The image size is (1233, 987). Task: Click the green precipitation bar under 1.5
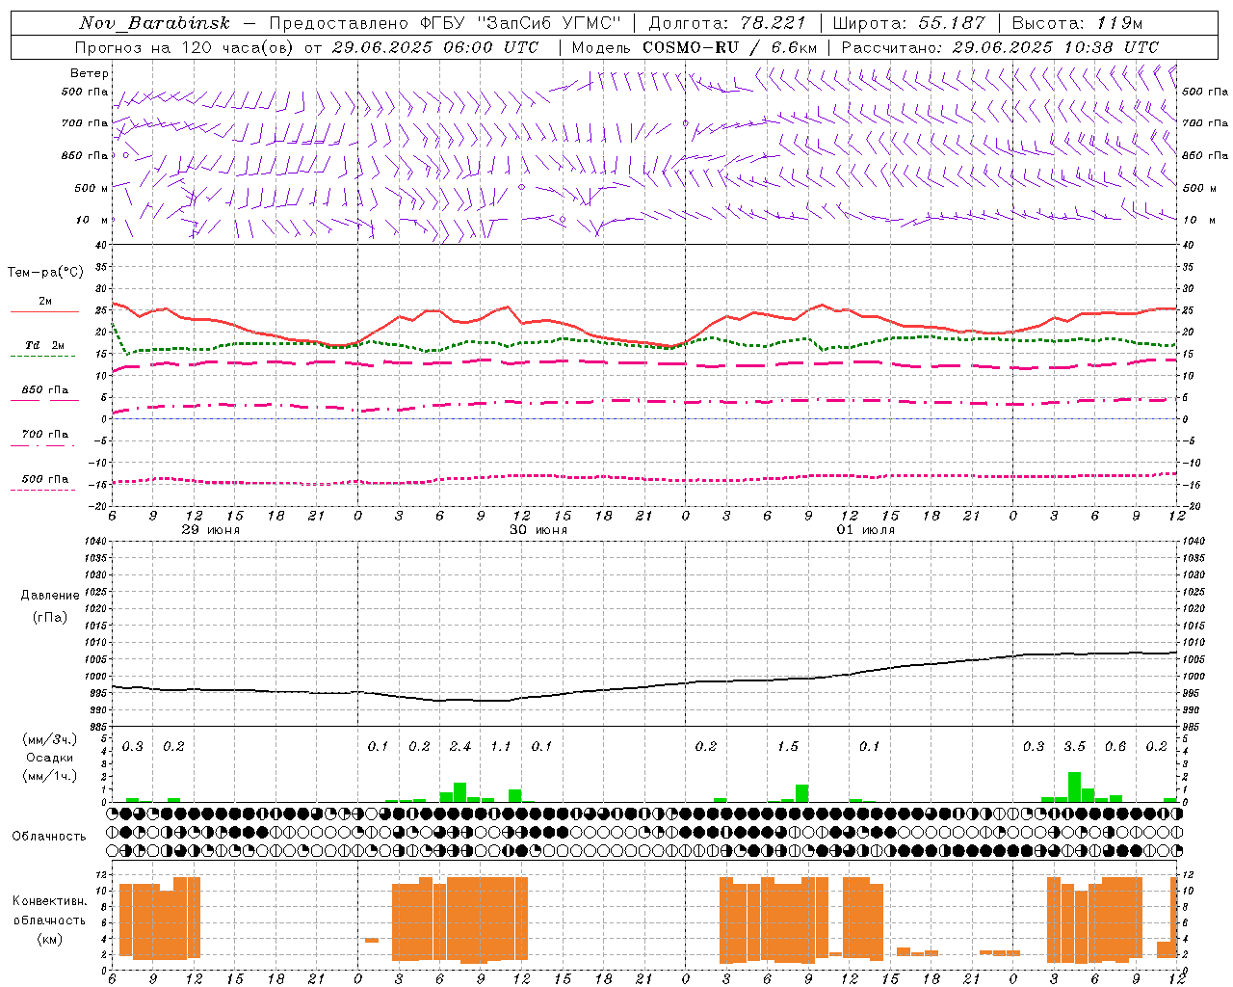801,793
